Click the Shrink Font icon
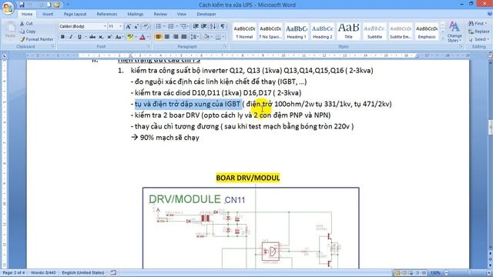 (136, 27)
